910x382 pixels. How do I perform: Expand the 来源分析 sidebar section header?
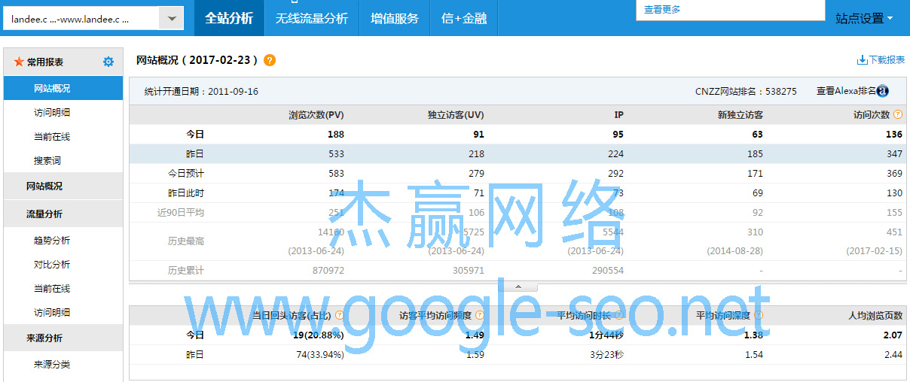[x=63, y=338]
